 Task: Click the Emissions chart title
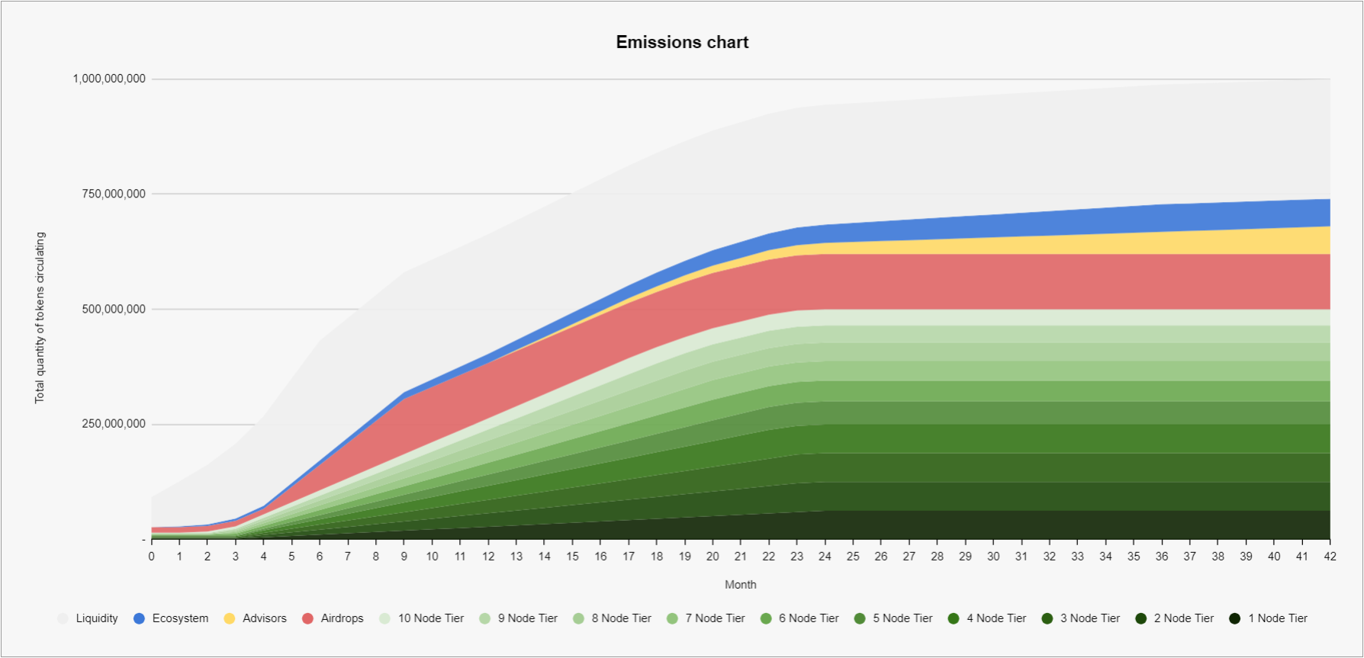pos(682,43)
